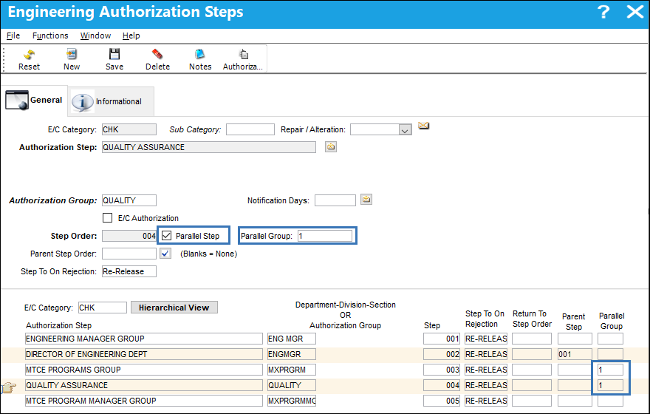Click the Authorization Step field QUALITY ASSURANCE
The height and width of the screenshot is (414, 650).
pos(209,147)
